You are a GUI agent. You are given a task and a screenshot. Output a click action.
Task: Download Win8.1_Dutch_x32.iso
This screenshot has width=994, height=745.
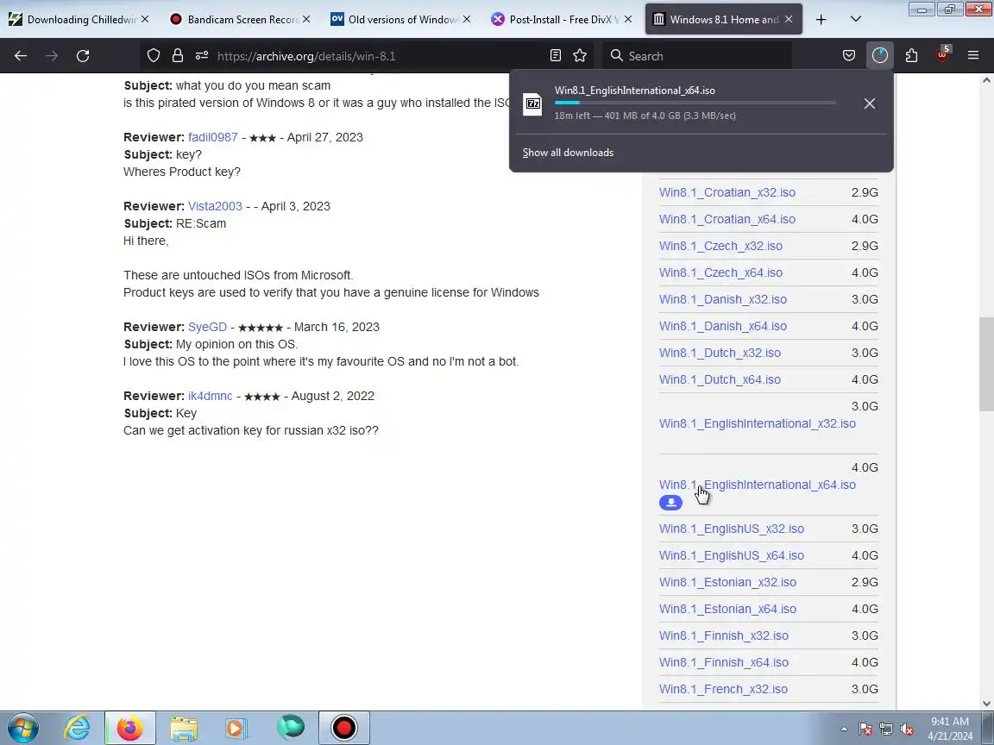[x=720, y=353]
